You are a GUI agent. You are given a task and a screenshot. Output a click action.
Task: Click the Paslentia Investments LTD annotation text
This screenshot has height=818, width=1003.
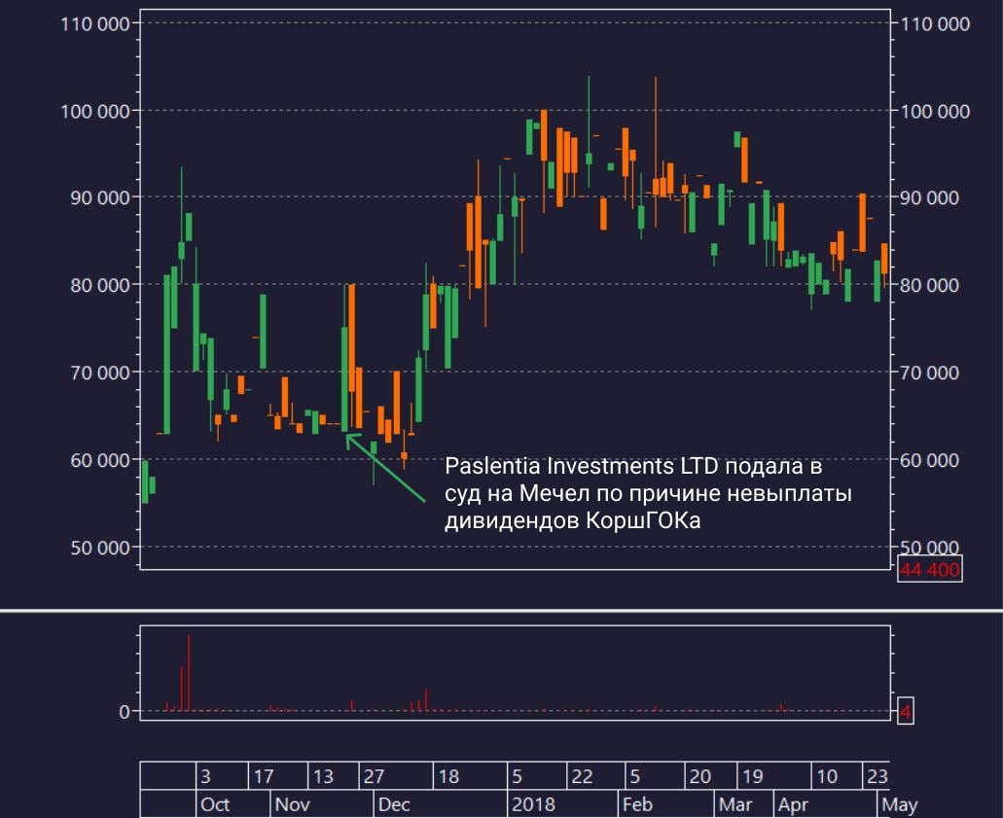coord(648,493)
